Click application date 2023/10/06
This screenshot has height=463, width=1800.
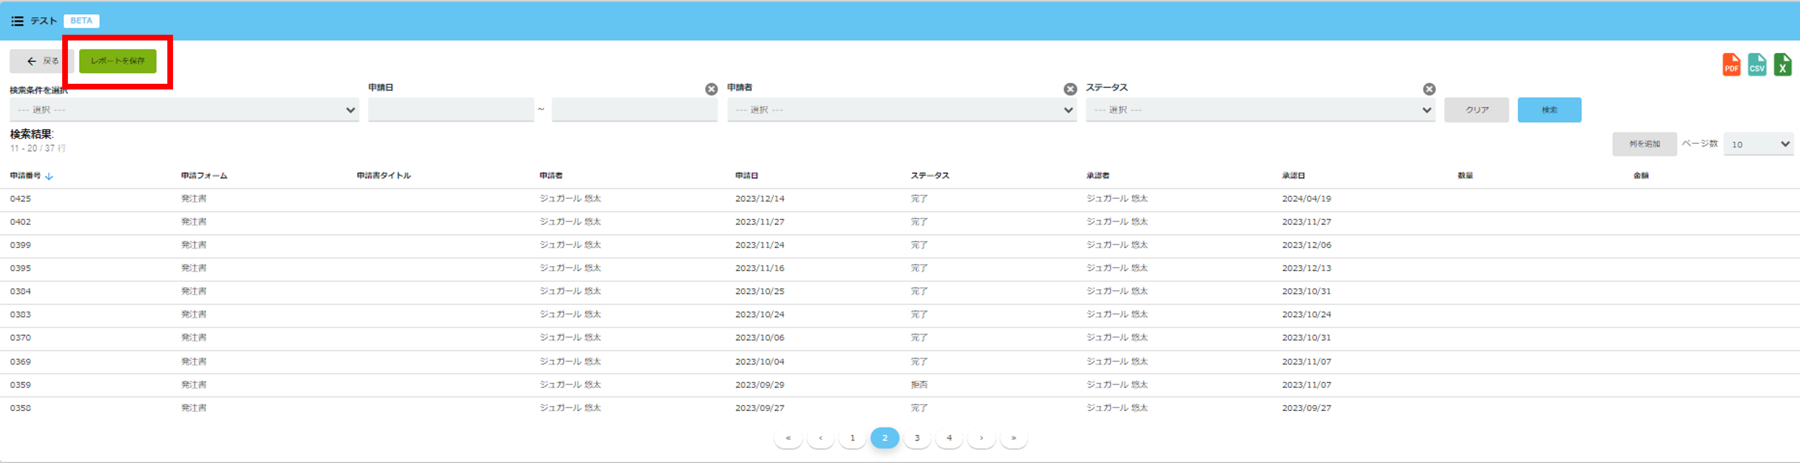[760, 337]
